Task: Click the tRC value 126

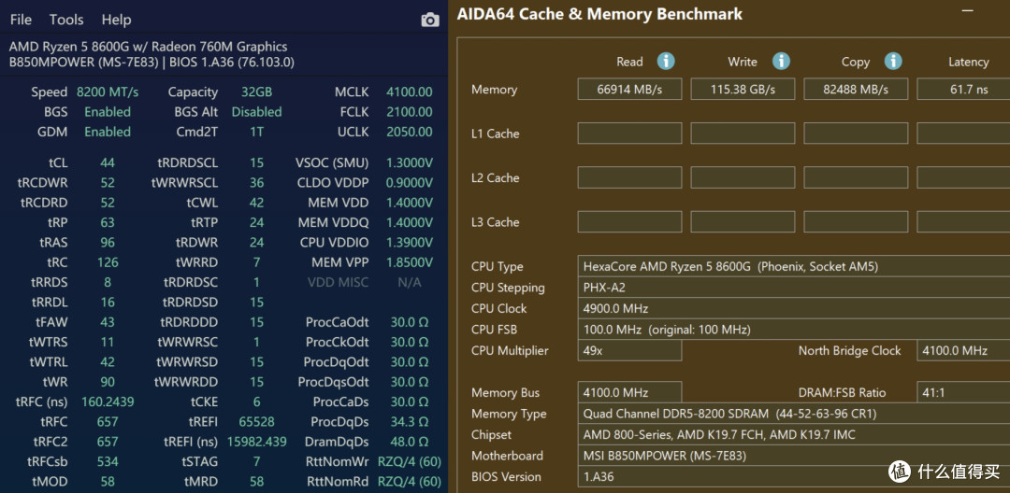Action: click(x=108, y=262)
